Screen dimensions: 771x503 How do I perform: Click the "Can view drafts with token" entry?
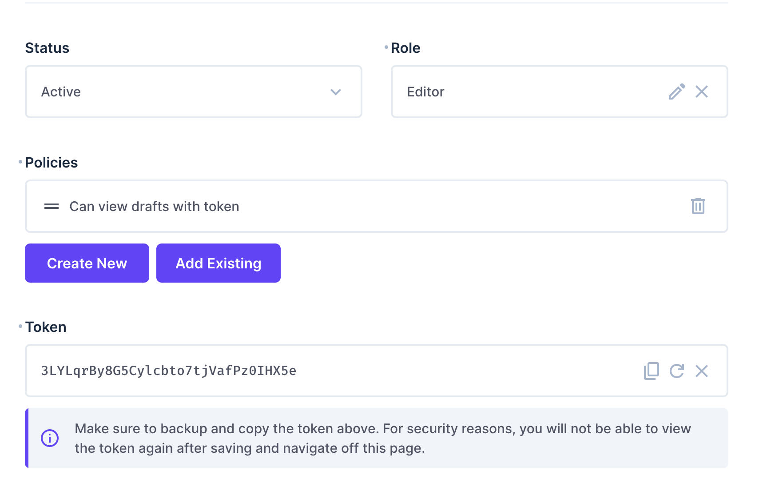click(154, 206)
